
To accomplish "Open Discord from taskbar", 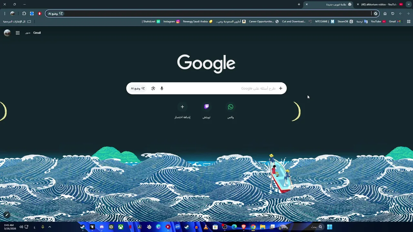I will point(102,227).
